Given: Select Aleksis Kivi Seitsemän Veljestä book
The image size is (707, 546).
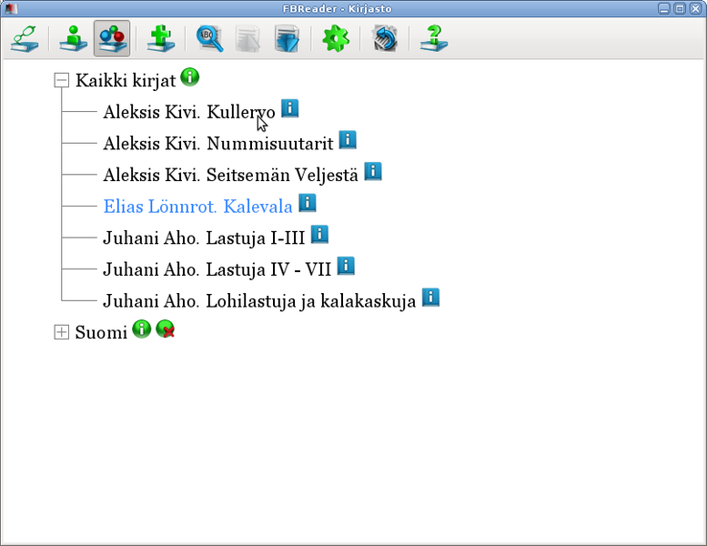Looking at the screenshot, I should (230, 175).
